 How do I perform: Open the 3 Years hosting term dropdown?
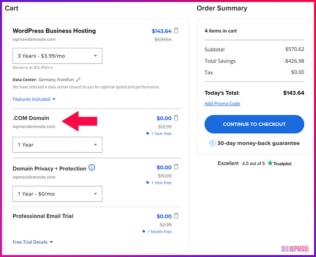pos(57,56)
